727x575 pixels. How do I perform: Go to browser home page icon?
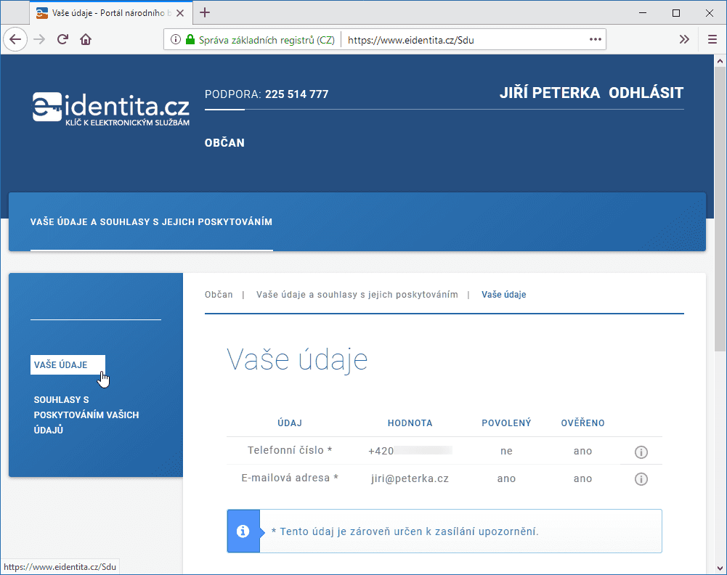[x=86, y=39]
